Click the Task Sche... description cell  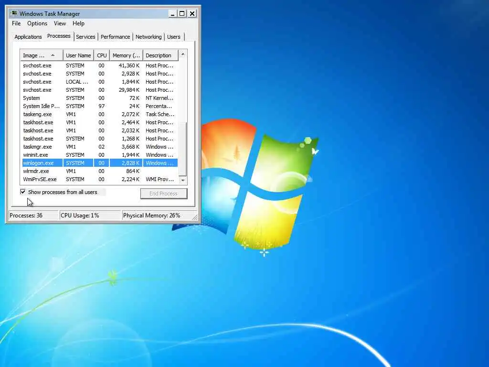(160, 114)
